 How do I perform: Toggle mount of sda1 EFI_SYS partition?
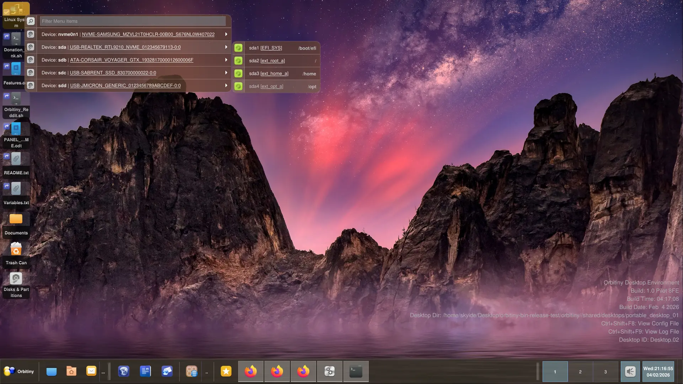coord(238,48)
